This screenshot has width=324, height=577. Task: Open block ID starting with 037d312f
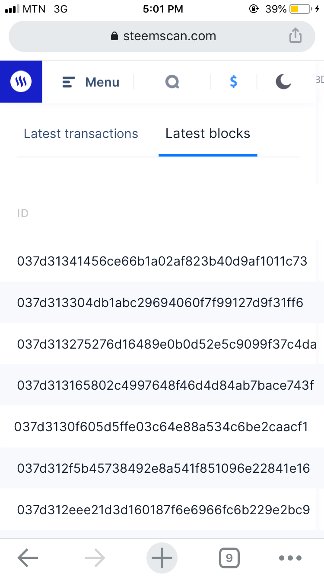click(164, 469)
